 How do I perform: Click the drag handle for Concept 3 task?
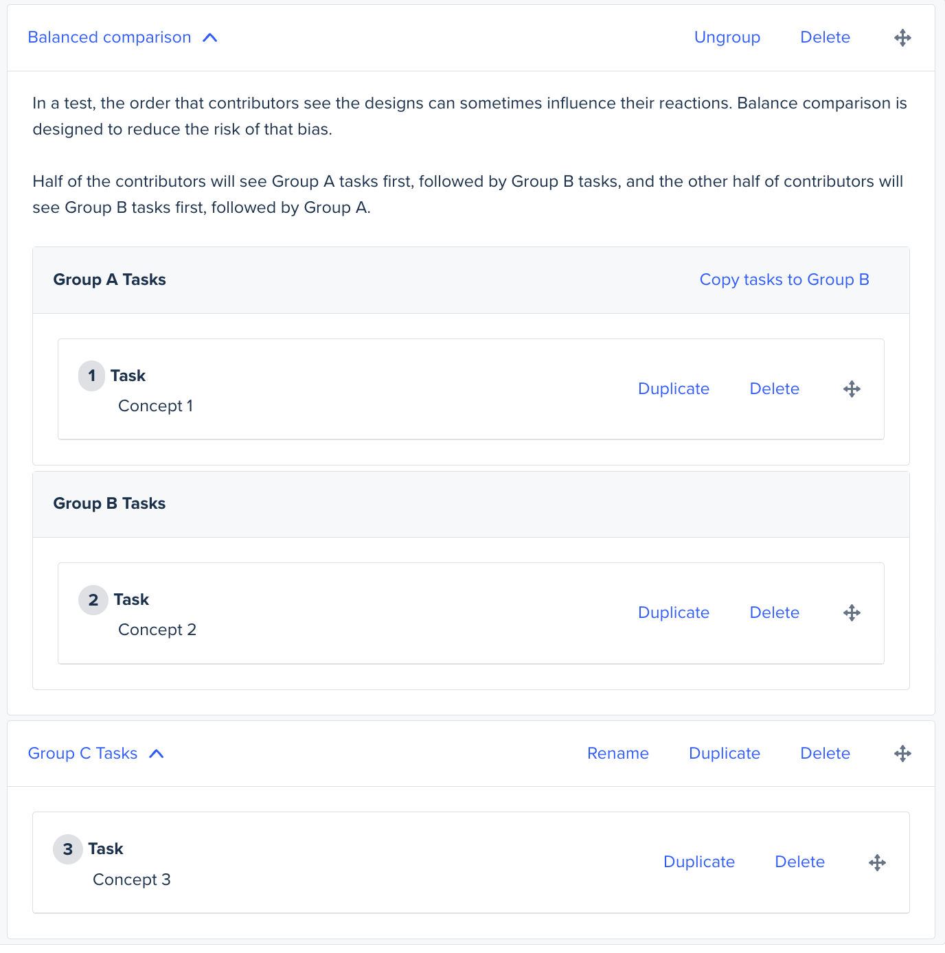point(877,862)
